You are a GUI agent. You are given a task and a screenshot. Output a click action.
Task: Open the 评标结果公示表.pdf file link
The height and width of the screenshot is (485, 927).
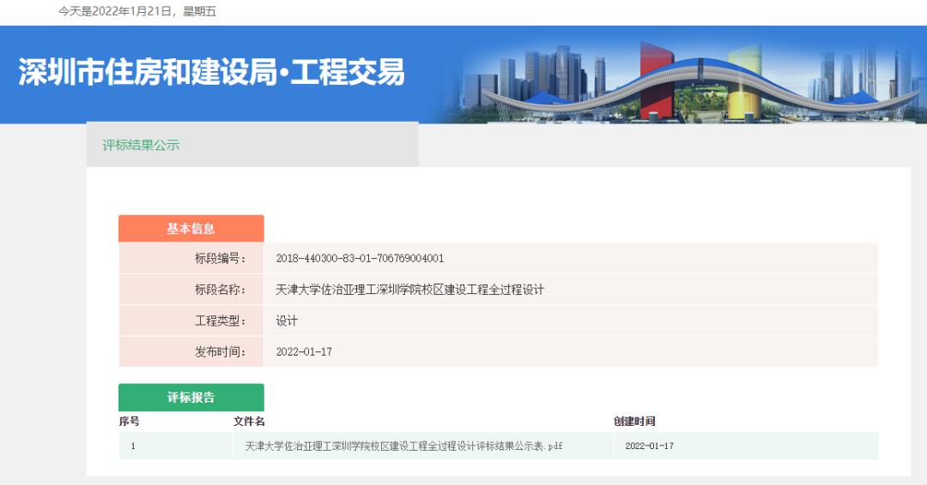[403, 446]
